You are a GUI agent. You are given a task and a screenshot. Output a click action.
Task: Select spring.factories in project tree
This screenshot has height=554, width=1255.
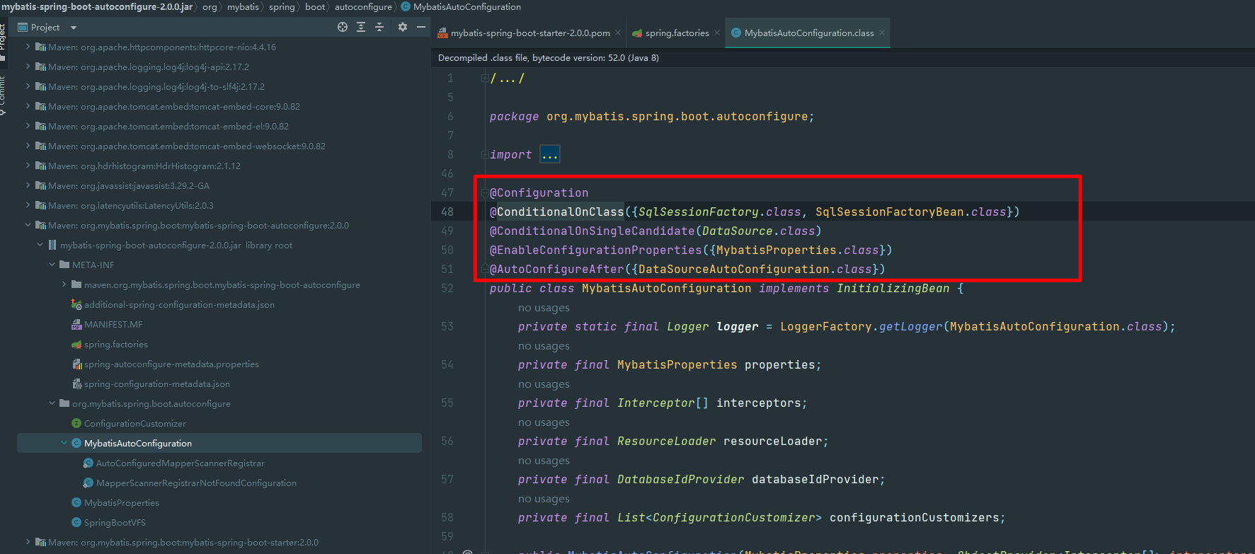(x=116, y=345)
